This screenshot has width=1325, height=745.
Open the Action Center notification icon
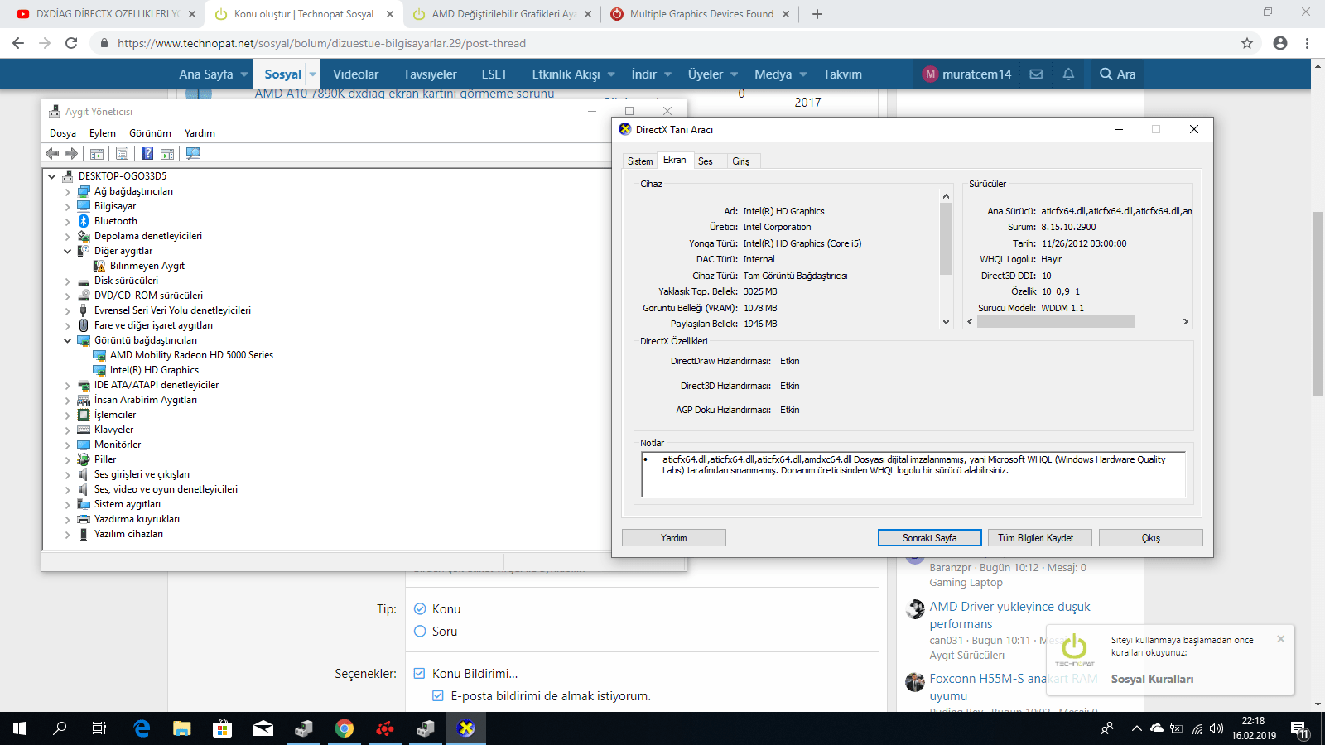(1299, 729)
